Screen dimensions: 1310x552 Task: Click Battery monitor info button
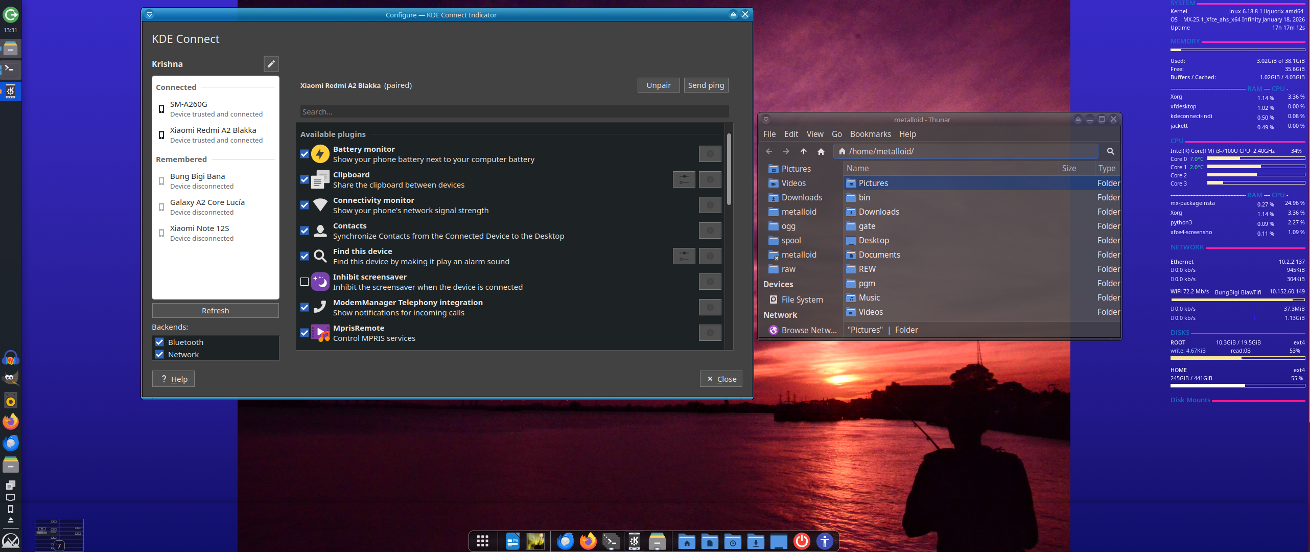pyautogui.click(x=710, y=154)
